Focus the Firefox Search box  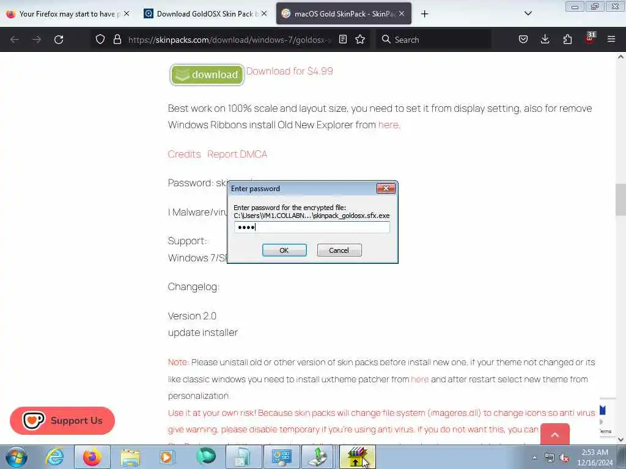(x=433, y=40)
